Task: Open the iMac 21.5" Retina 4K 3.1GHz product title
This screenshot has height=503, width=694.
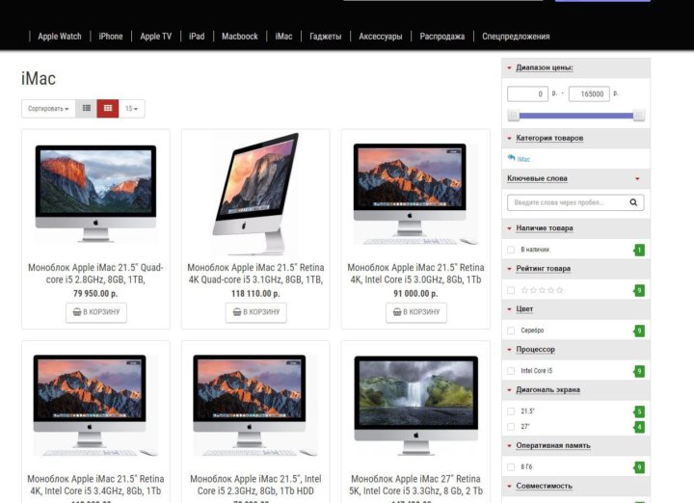Action: (255, 274)
